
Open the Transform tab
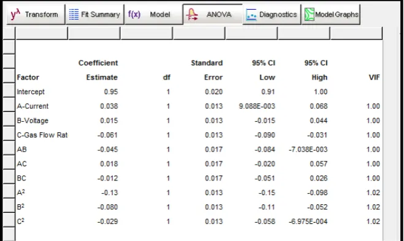click(36, 15)
